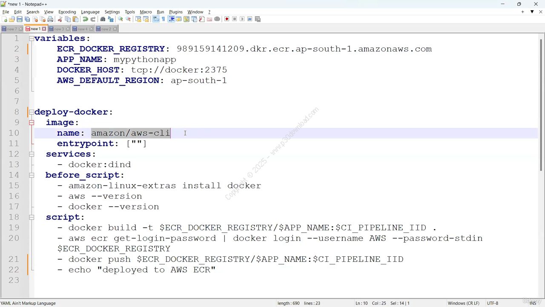The image size is (545, 307).
Task: Collapse the image block fold marker
Action: pyautogui.click(x=32, y=122)
